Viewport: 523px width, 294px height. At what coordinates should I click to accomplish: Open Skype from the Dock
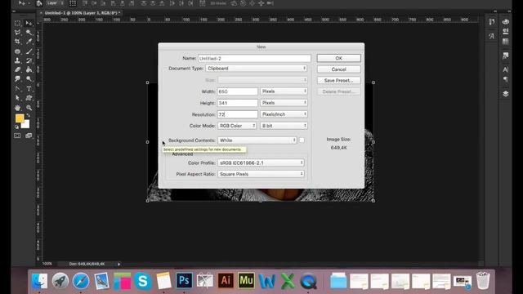[x=143, y=281]
